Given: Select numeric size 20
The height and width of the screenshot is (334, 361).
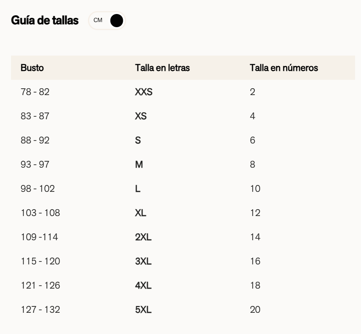Looking at the screenshot, I should click(255, 310).
